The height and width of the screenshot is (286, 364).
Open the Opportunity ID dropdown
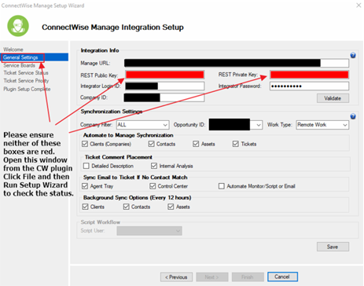click(x=236, y=125)
